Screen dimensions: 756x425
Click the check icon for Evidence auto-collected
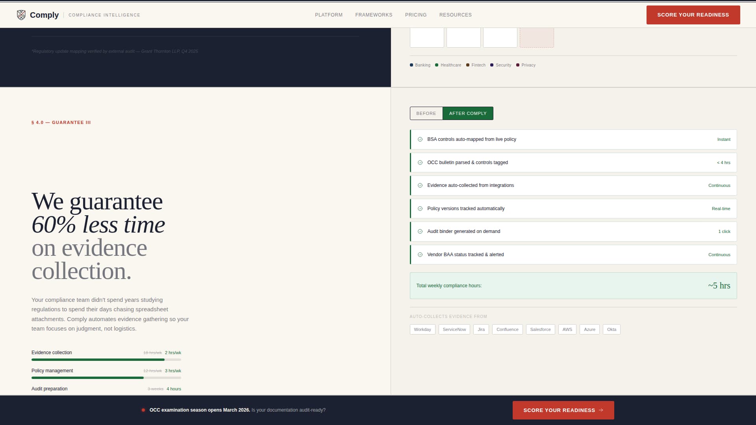click(420, 185)
